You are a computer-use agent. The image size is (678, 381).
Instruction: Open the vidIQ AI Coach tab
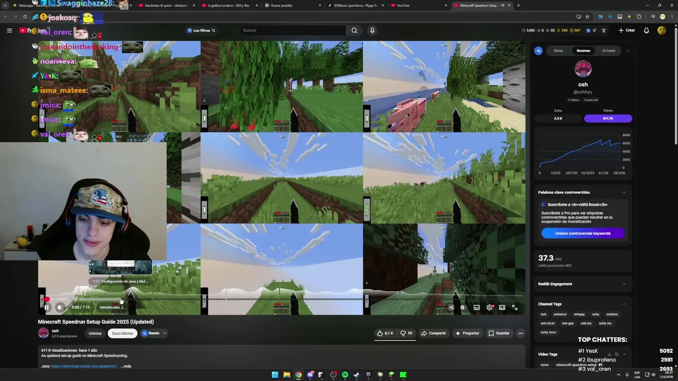click(609, 51)
